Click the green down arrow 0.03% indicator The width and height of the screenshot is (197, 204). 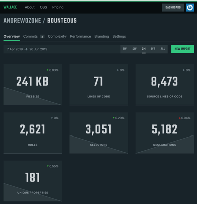point(52,70)
